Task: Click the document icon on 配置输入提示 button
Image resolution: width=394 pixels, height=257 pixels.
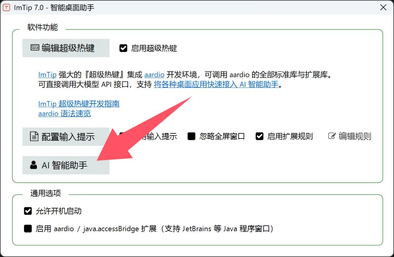Action: tap(34, 136)
